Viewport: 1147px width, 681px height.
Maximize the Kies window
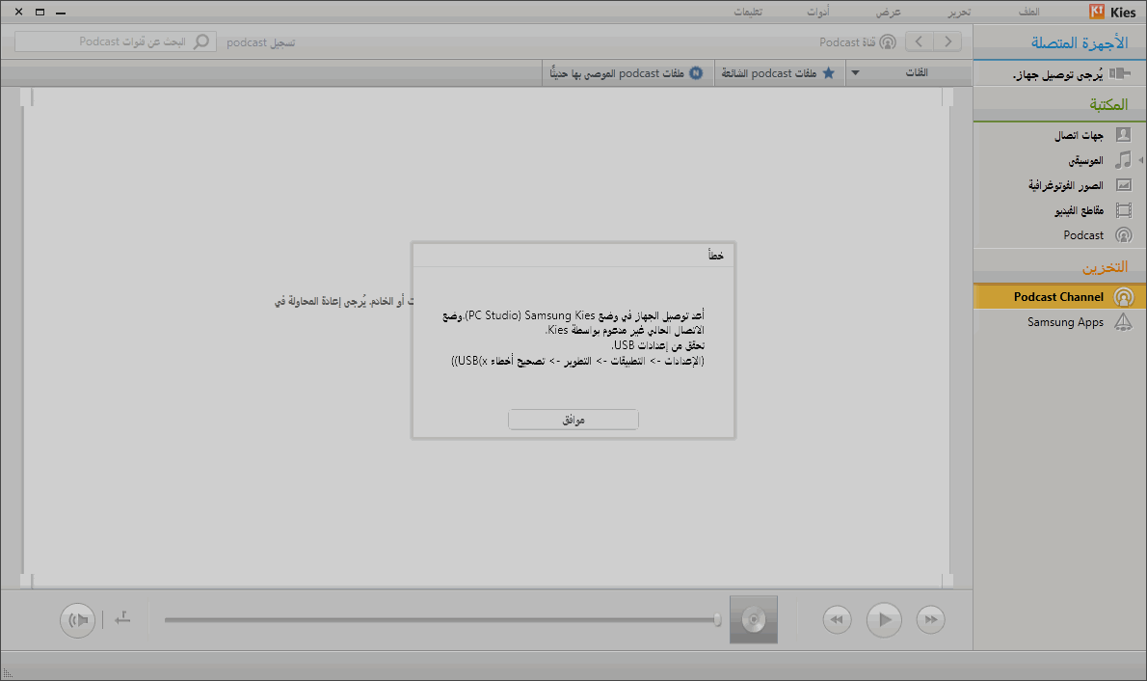[40, 12]
